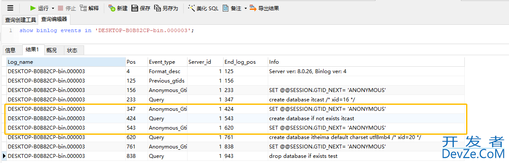Select the Previous_gtids event type cell
Screen dimensions: 509x163
167,80
